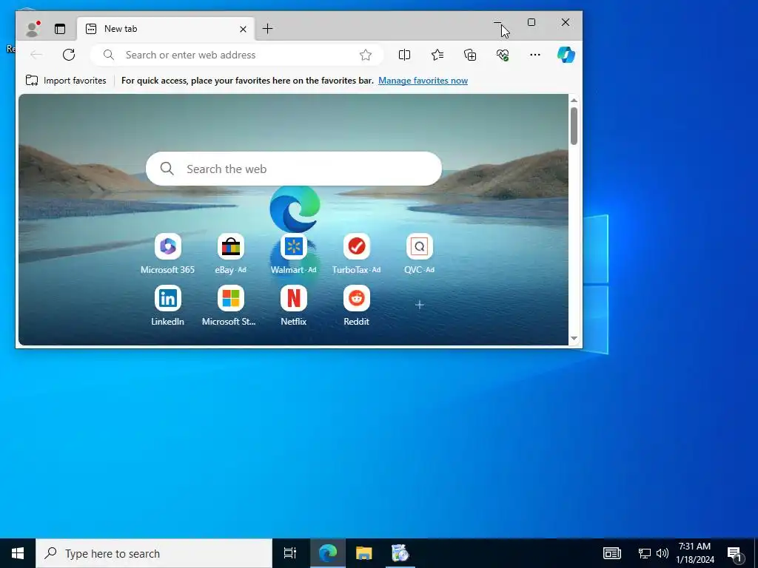This screenshot has width=758, height=568.
Task: Open the clock showing 7:31 AM
Action: (x=694, y=553)
